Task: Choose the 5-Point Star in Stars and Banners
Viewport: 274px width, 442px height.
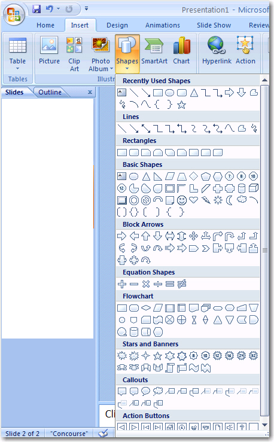Action: pyautogui.click(x=157, y=356)
